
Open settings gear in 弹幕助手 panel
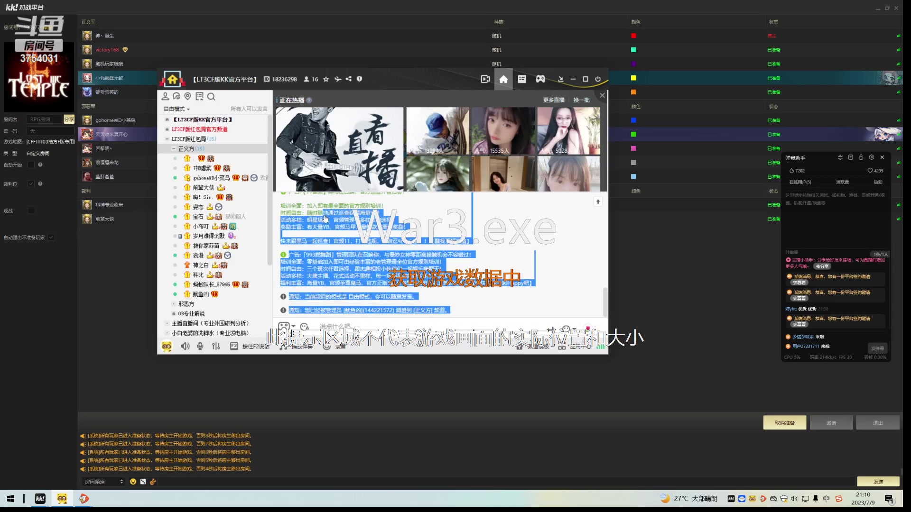click(872, 157)
